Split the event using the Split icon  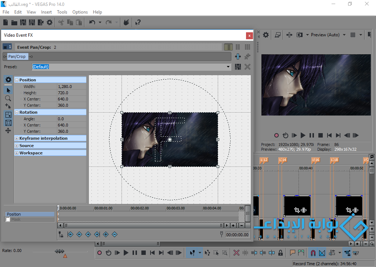coord(272,253)
